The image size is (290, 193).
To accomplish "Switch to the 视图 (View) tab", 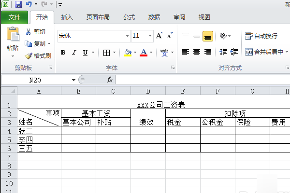I will (204, 17).
